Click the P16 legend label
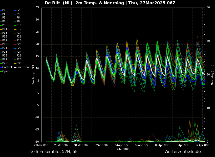Image resolution: width=215 pixels, height=157 pixels. click(19, 37)
